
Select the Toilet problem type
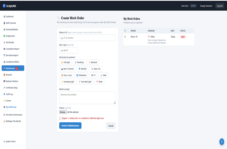click(x=103, y=75)
